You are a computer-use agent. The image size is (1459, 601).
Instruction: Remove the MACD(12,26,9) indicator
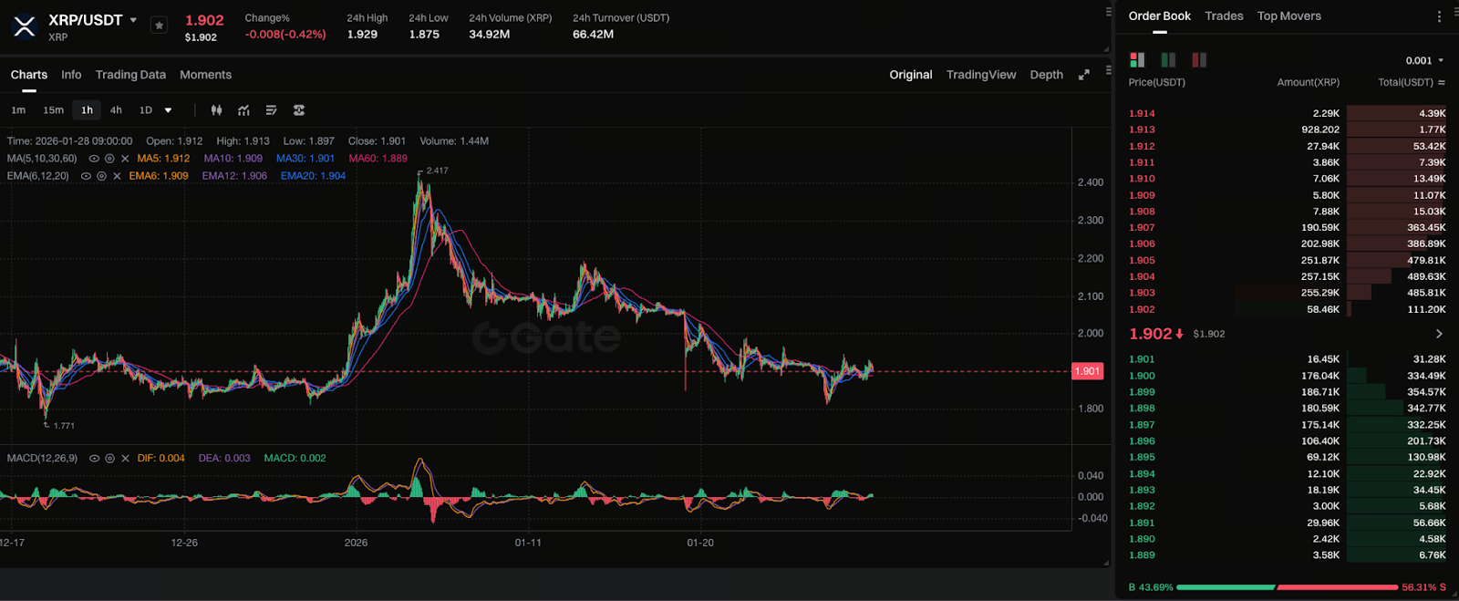[125, 459]
